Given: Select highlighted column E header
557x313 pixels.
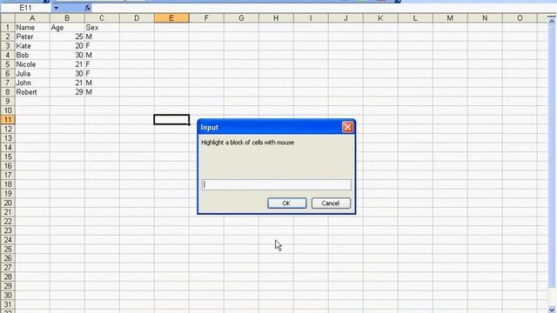Looking at the screenshot, I should (171, 18).
